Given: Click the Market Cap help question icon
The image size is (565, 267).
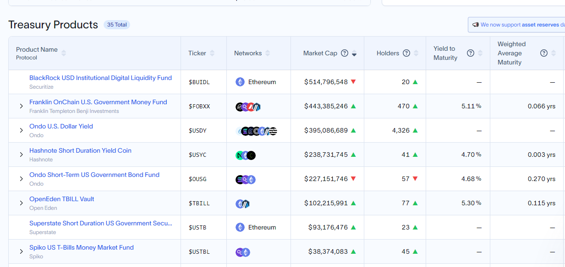Looking at the screenshot, I should pos(345,53).
